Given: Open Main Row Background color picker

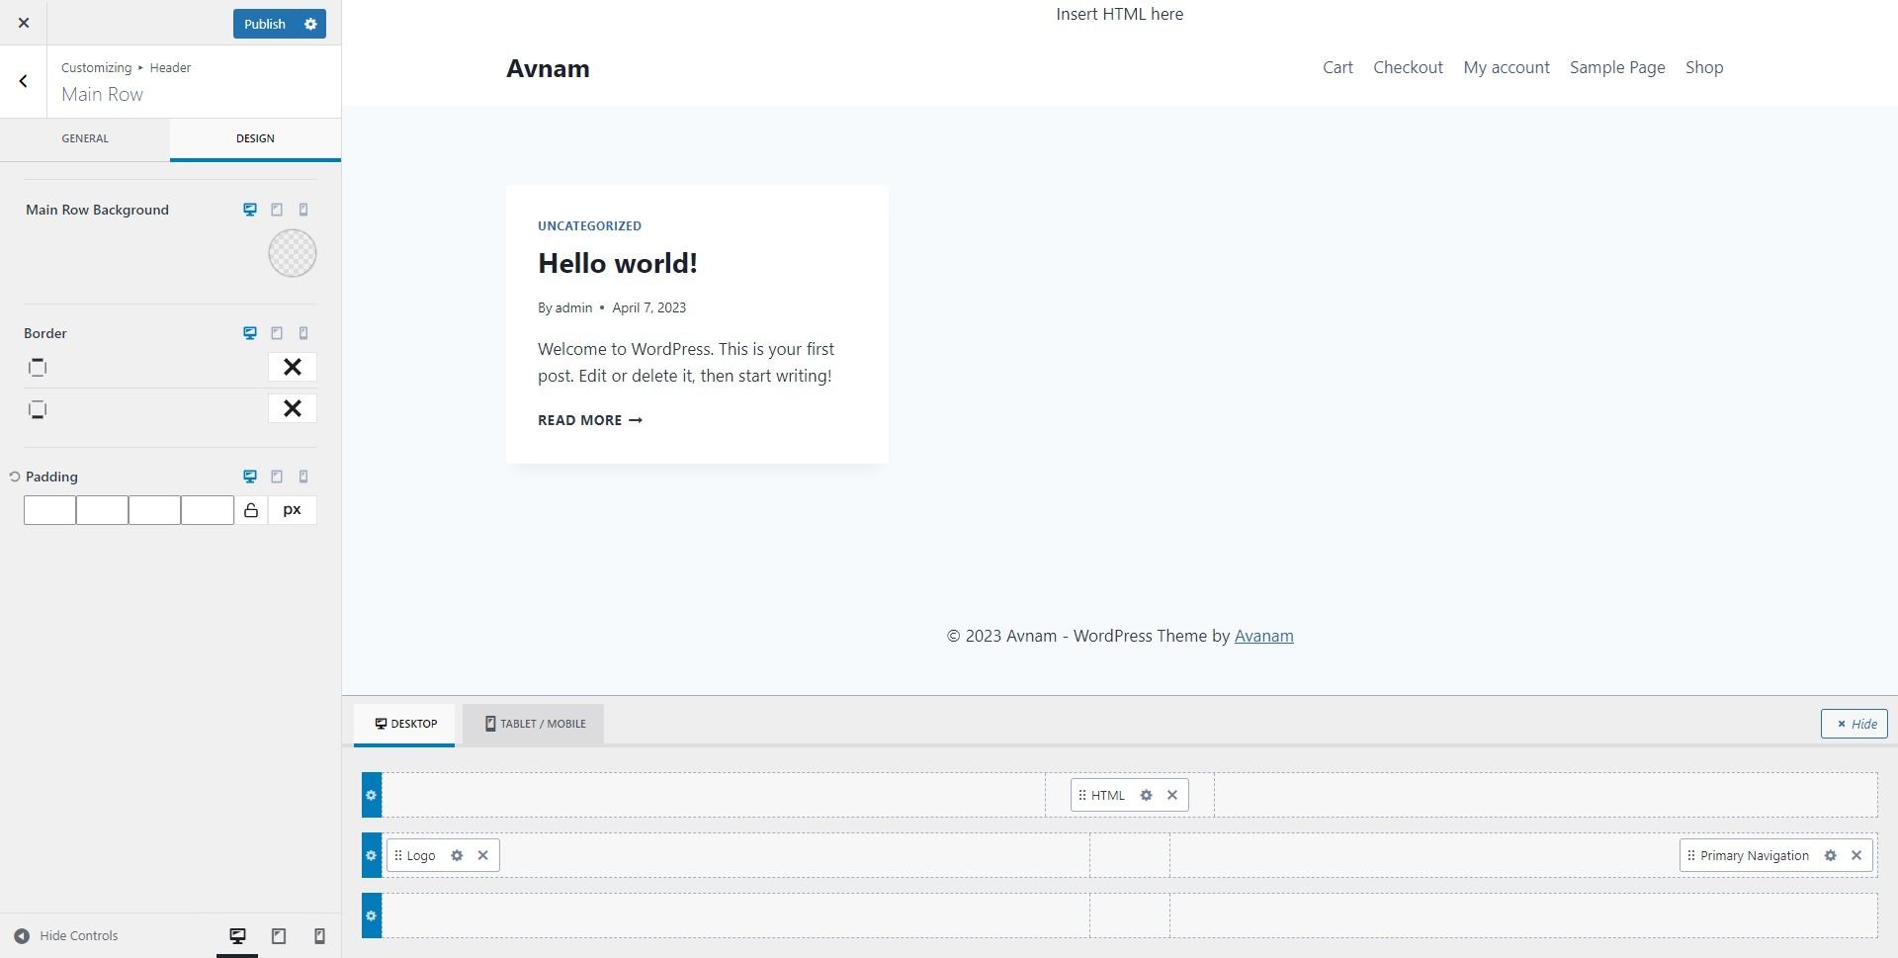Looking at the screenshot, I should [293, 253].
